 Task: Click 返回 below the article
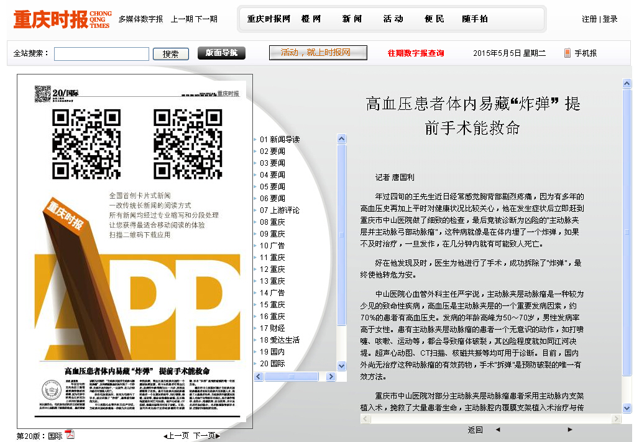[x=475, y=430]
